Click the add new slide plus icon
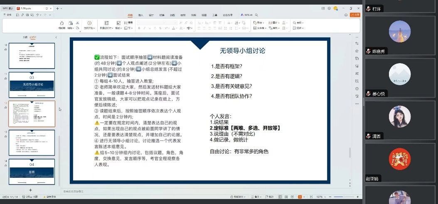This screenshot has width=438, height=204. 30,190
